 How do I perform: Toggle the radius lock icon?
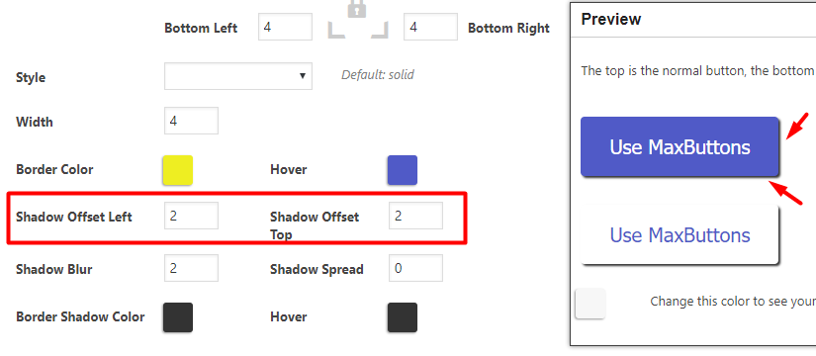click(x=357, y=9)
